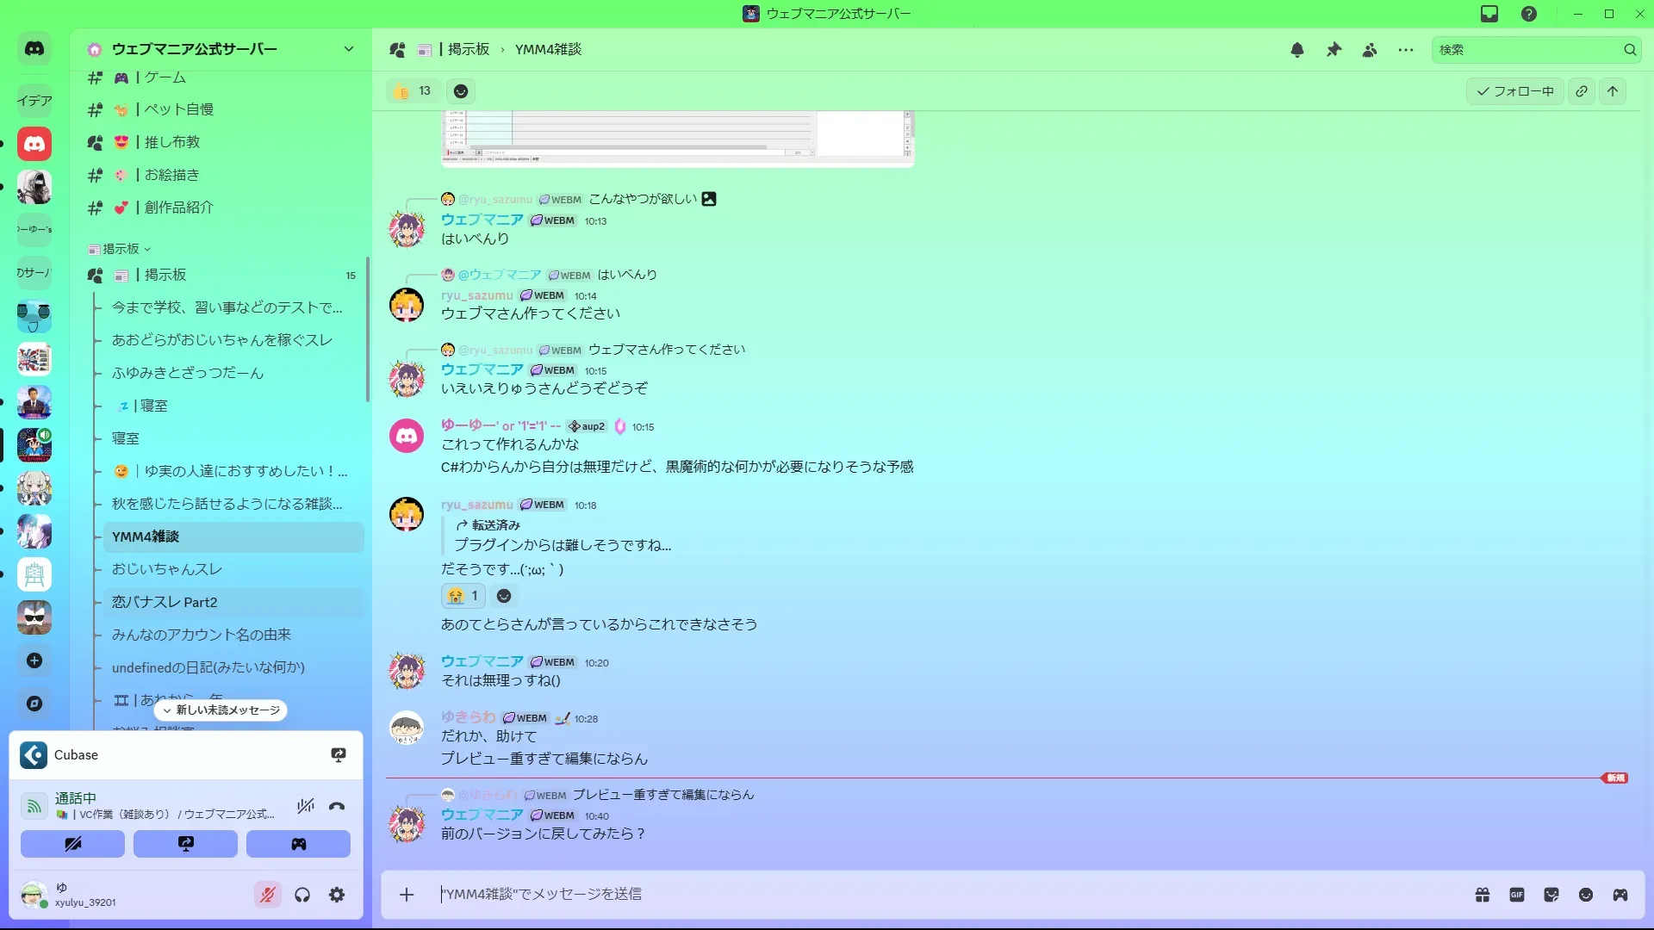1654x930 pixels.
Task: Open the 恋バナスレ Part2 thread
Action: tap(165, 602)
